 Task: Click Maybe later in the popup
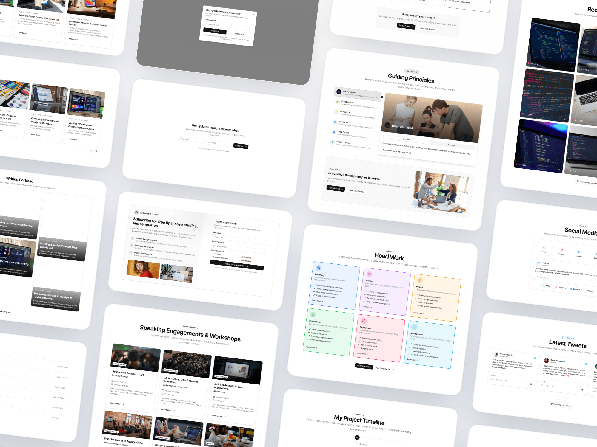coord(239,34)
